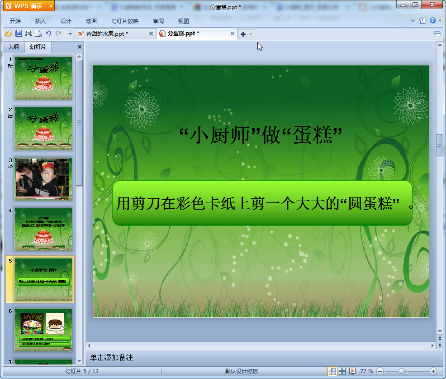Open the 动画 menu

[x=91, y=21]
